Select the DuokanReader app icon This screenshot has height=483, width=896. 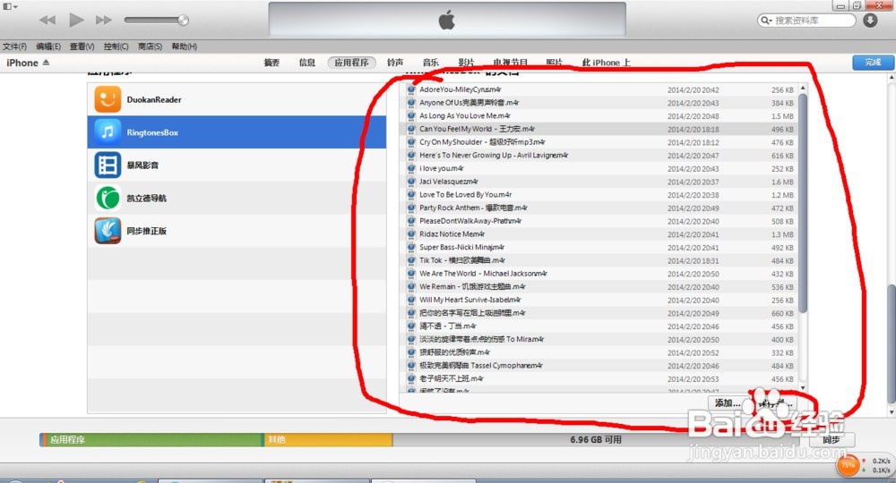(108, 99)
